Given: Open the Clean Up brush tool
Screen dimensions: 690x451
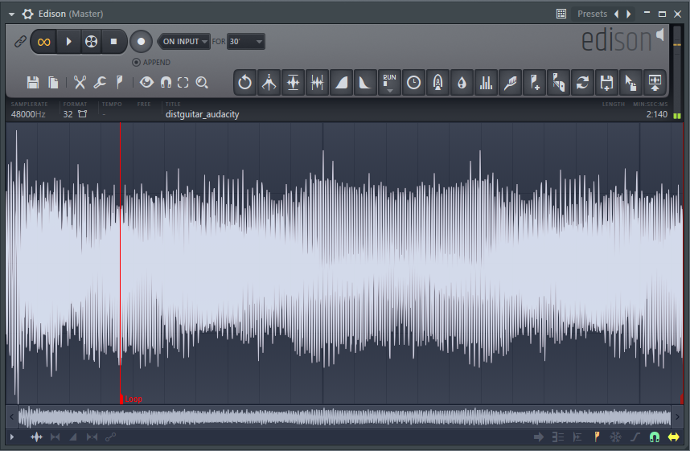Looking at the screenshot, I should (x=510, y=82).
